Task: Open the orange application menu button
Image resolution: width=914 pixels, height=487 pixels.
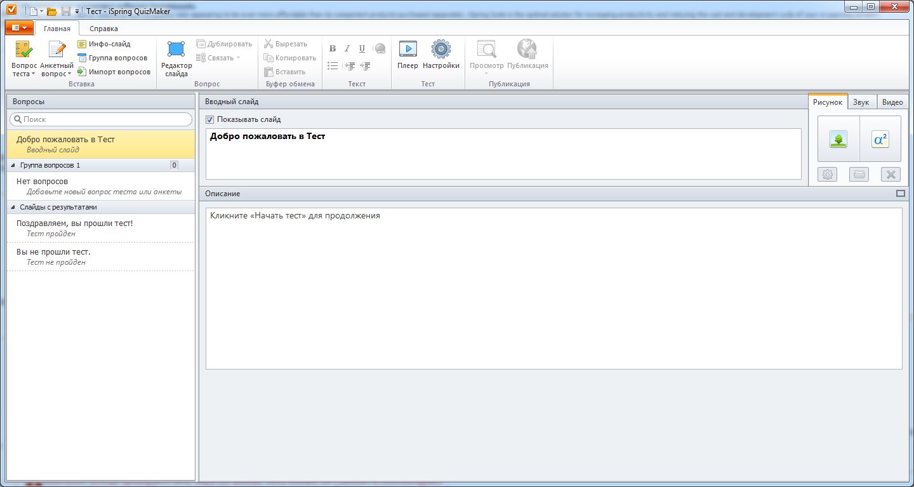Action: (18, 28)
